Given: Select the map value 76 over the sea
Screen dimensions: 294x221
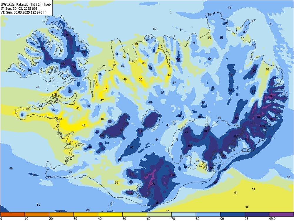Looking at the screenshot, I should click(x=37, y=87).
